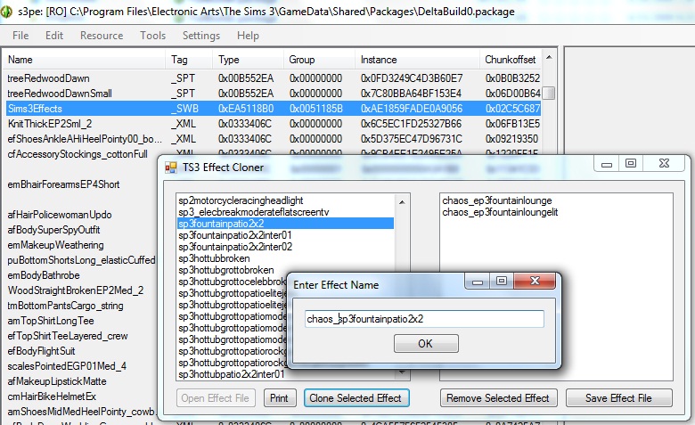The width and height of the screenshot is (695, 425).
Task: Click the TS3 Effect Cloner window icon
Action: (x=171, y=168)
